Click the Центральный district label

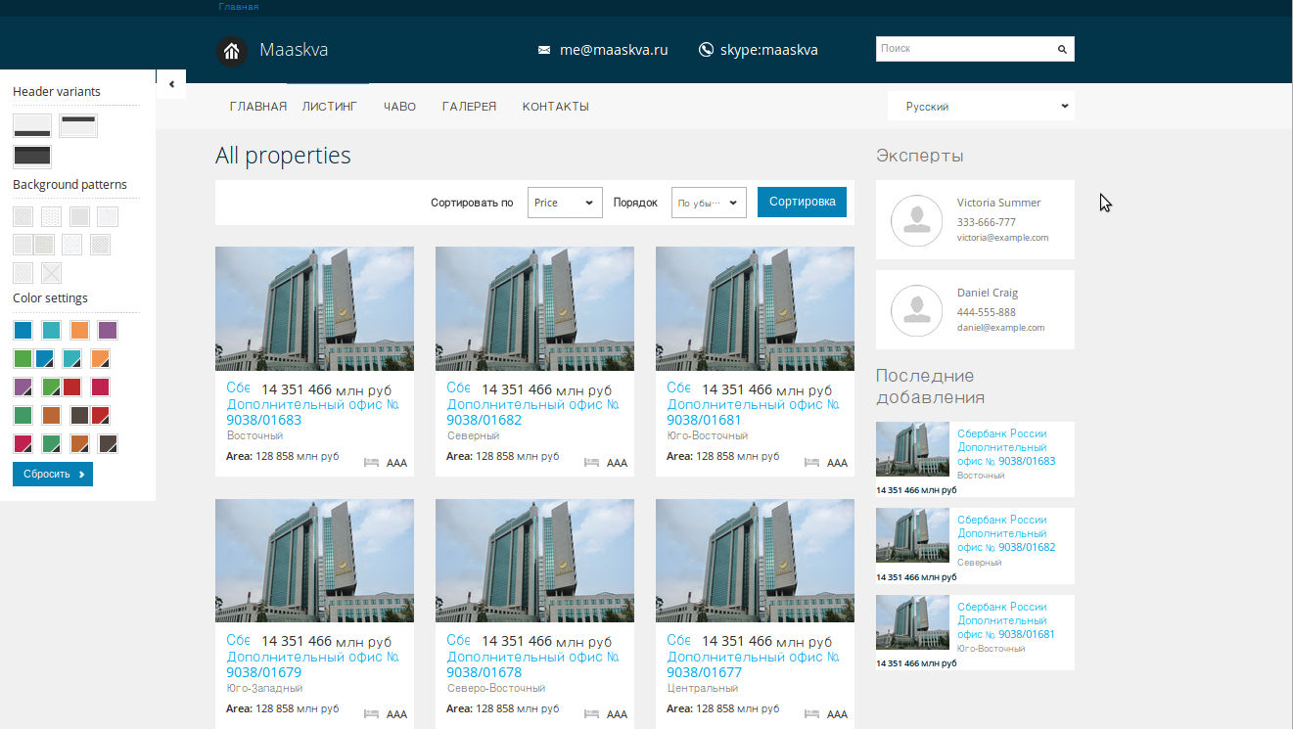(x=703, y=688)
